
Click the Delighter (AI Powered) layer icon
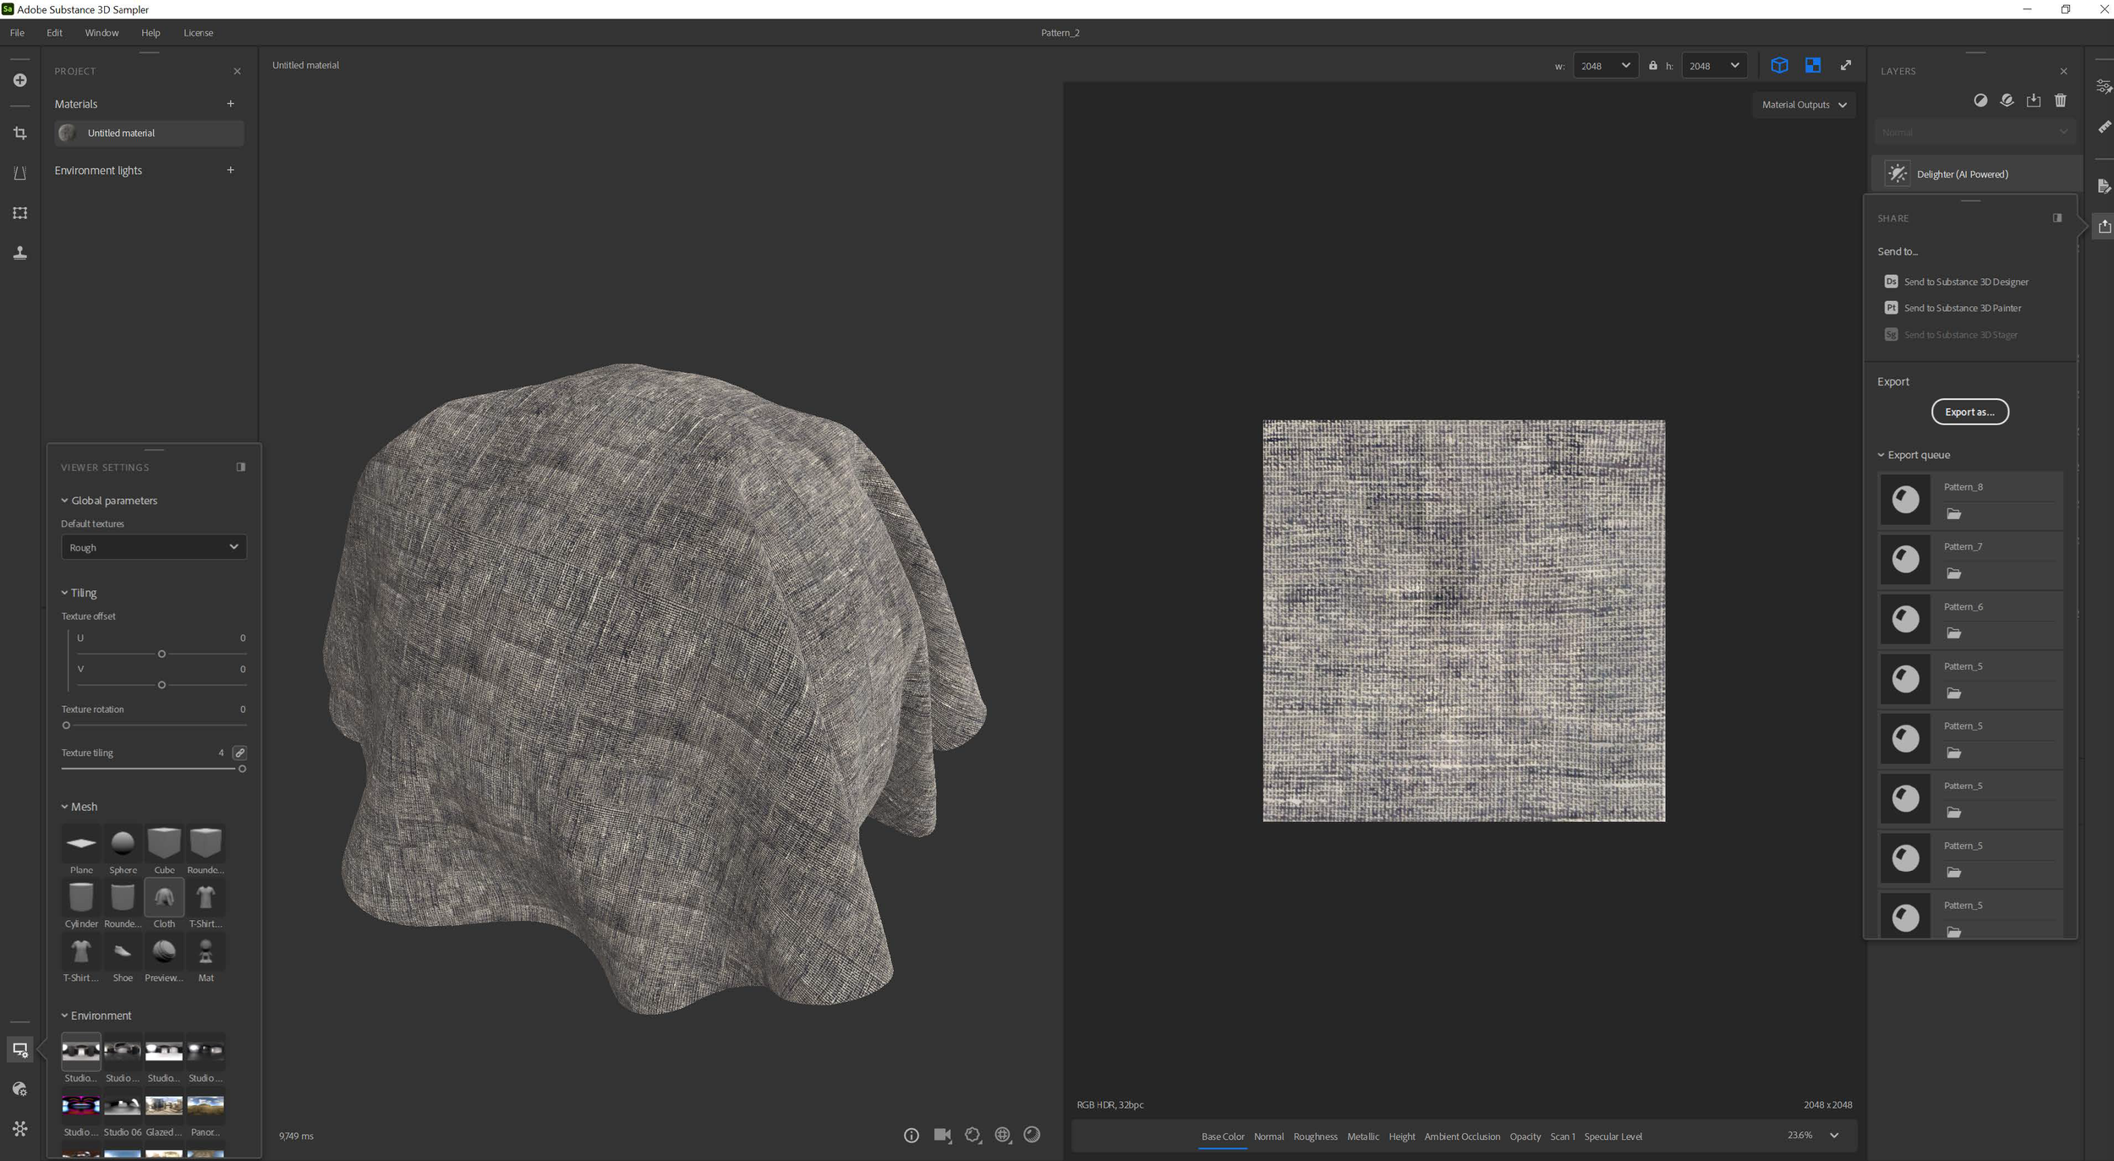click(1898, 174)
